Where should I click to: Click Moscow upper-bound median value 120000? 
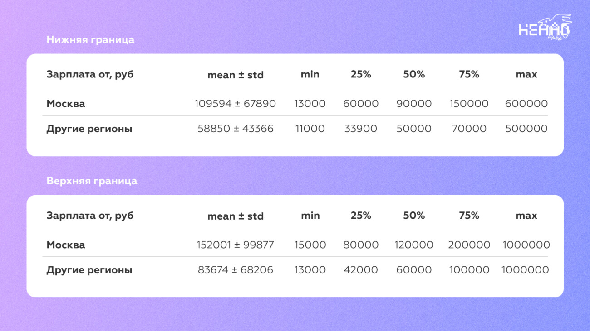pyautogui.click(x=414, y=245)
